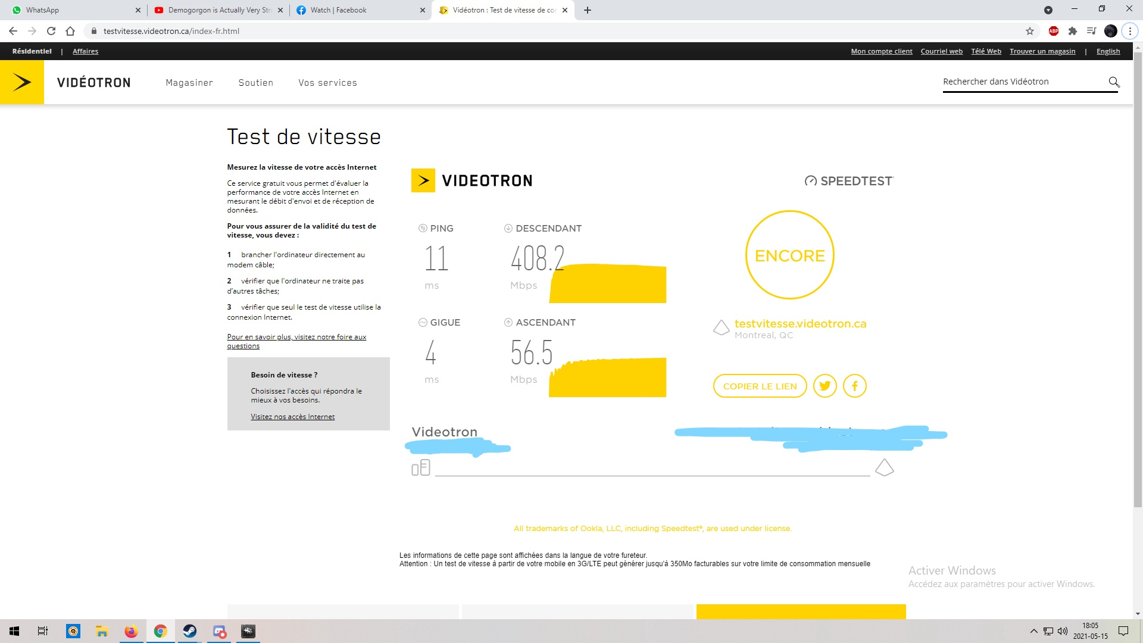Screen dimensions: 1143x643
Task: Click the page vertical scrollbar
Action: (1138, 280)
